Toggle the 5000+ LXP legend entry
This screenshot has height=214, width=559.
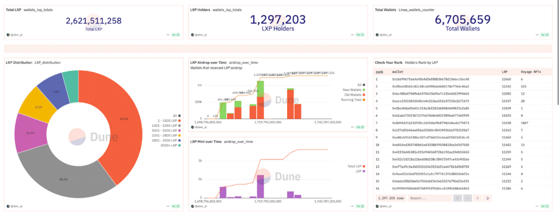click(x=171, y=146)
